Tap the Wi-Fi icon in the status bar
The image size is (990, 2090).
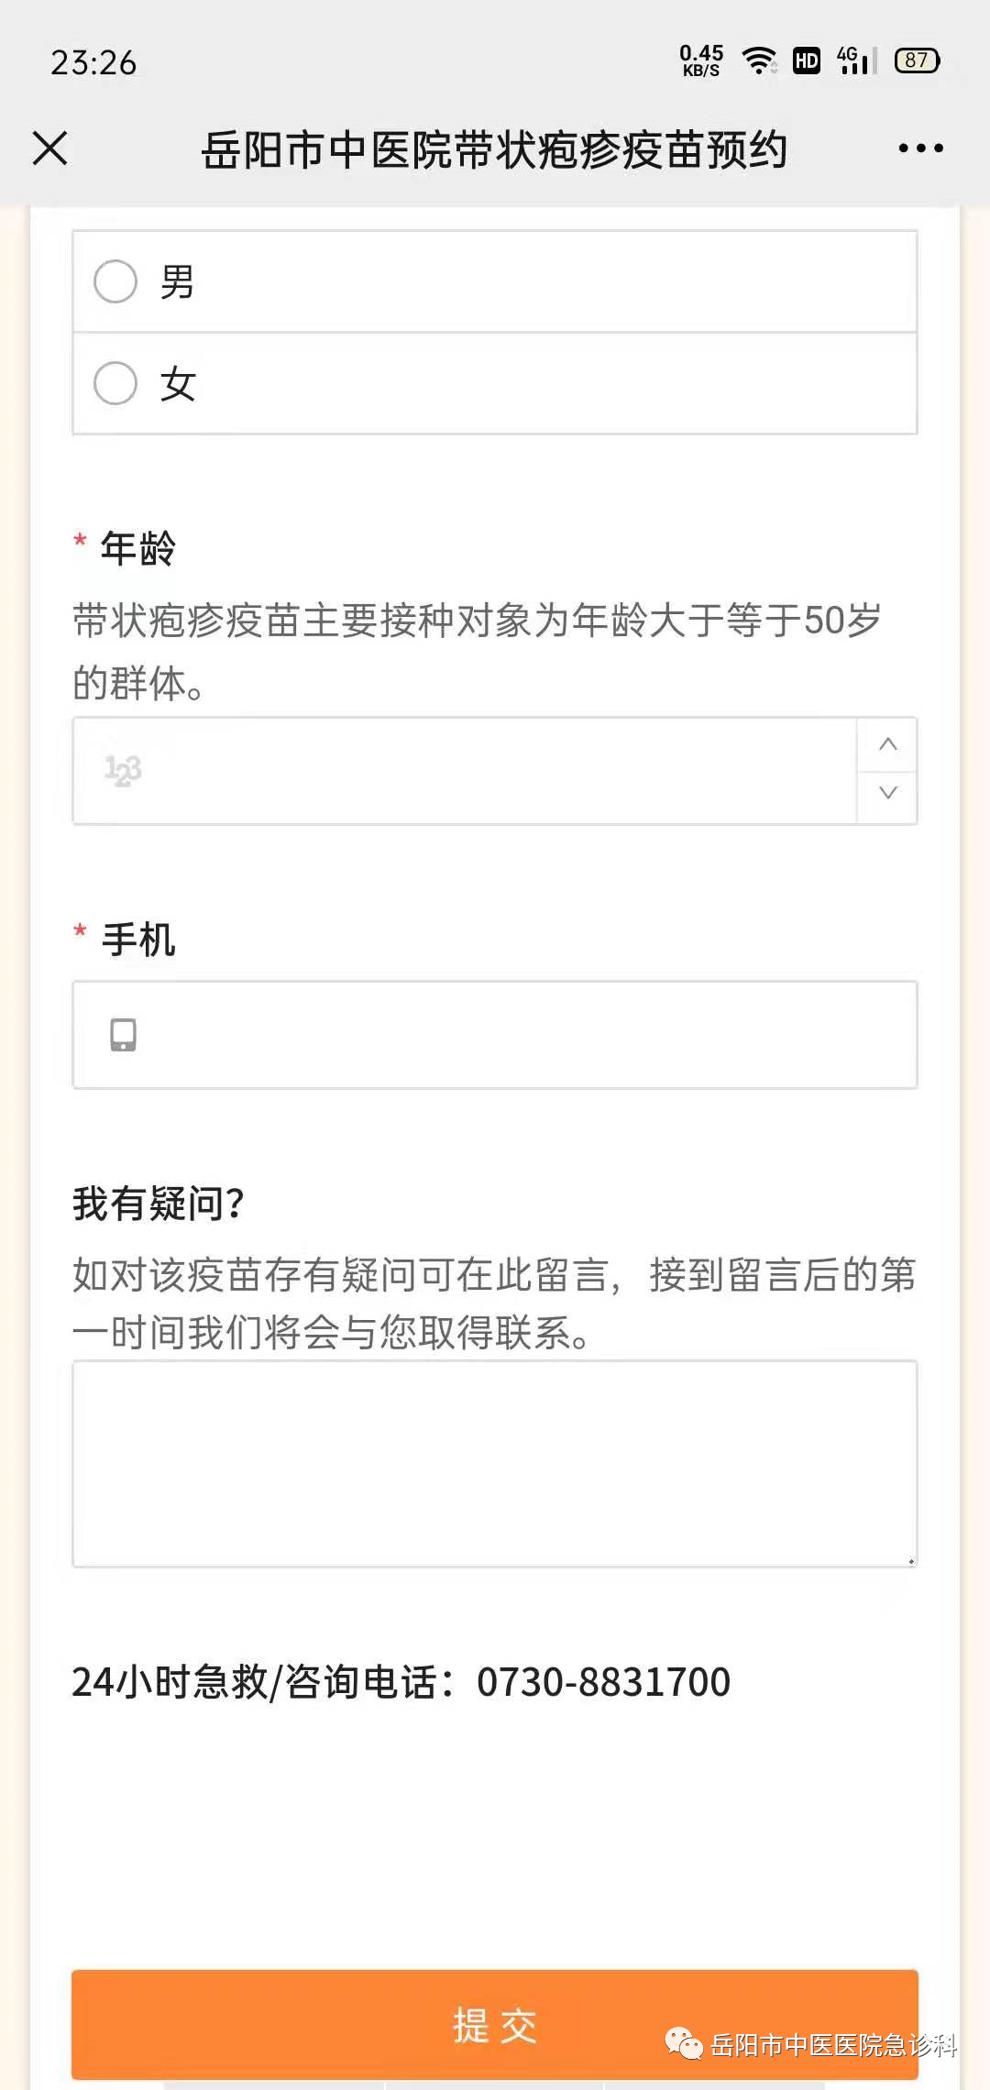coord(761,60)
